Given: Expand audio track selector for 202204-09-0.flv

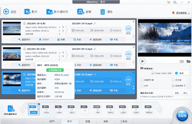Looking at the screenshot, I should point(59,56).
